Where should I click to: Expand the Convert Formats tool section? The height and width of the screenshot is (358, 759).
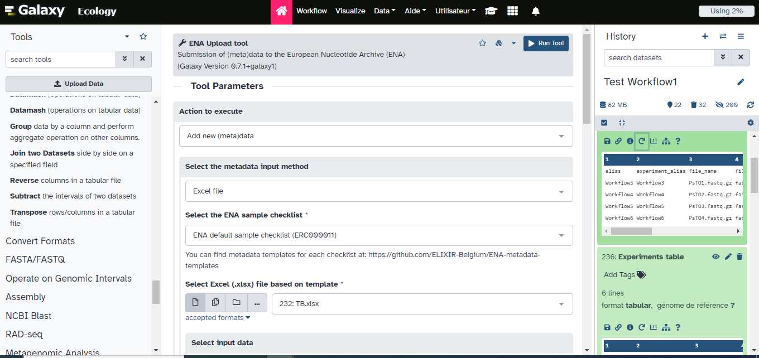click(x=40, y=241)
